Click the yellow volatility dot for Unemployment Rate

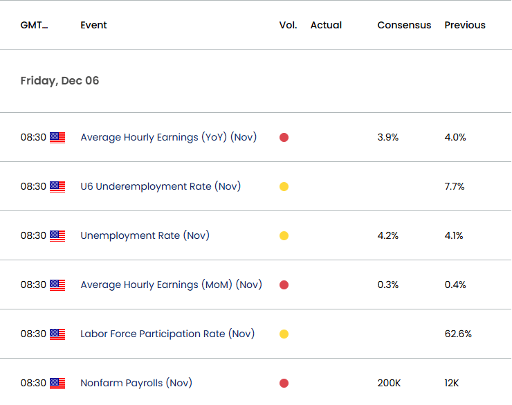[x=284, y=236]
